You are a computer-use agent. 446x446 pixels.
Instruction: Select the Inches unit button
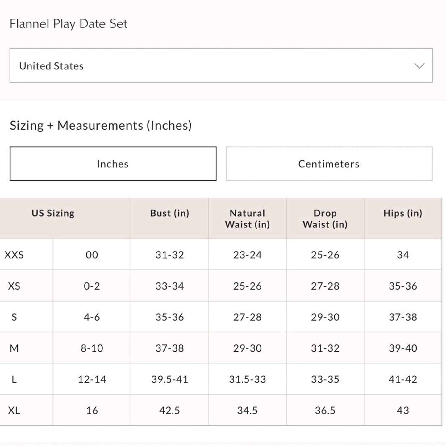point(113,164)
